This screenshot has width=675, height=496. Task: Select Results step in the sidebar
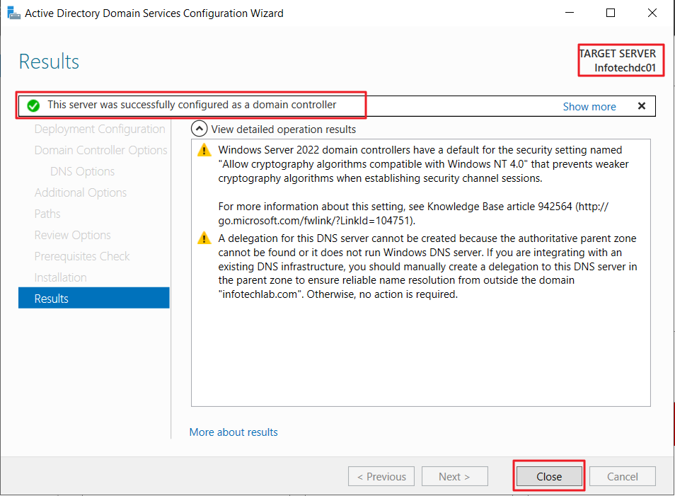(x=94, y=298)
